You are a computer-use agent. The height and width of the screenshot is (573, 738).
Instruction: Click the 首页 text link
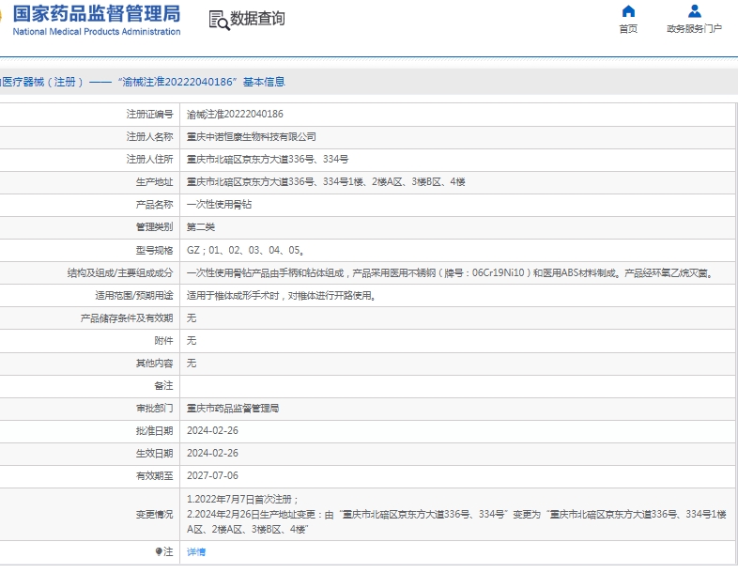click(x=628, y=29)
